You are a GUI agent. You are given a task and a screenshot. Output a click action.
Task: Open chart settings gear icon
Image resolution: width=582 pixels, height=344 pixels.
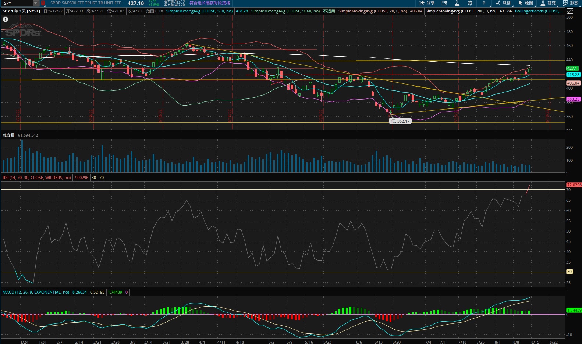470,3
